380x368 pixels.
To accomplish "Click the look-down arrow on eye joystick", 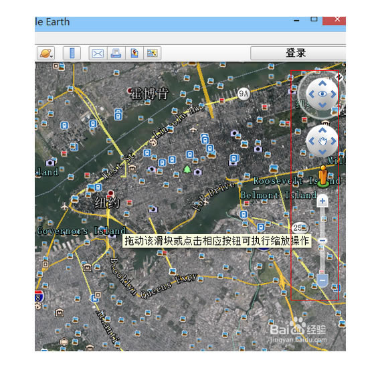I will [x=322, y=105].
